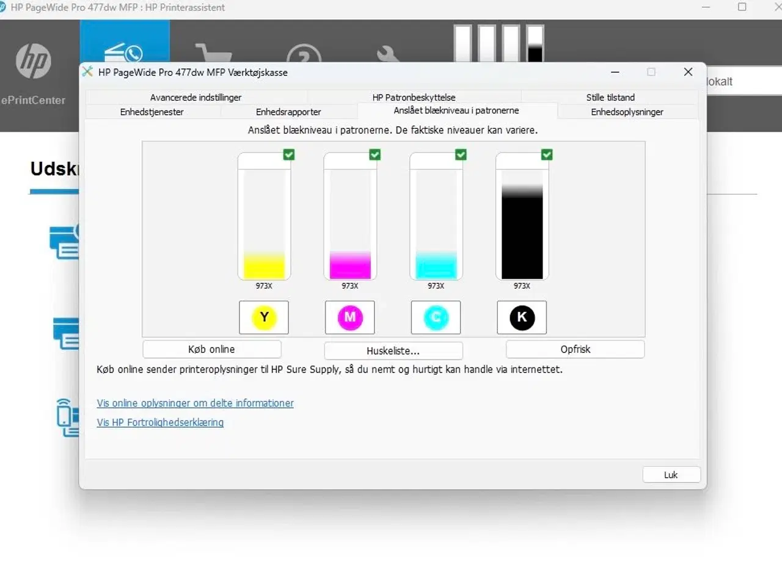Switch to the Avancerede indstillinger tab
Image resolution: width=782 pixels, height=586 pixels.
pyautogui.click(x=196, y=97)
